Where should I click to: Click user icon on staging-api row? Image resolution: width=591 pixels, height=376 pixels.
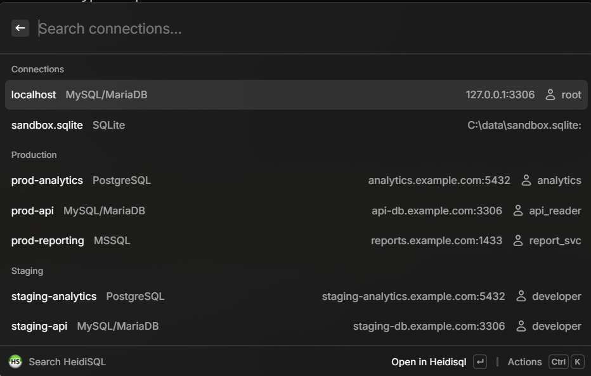pyautogui.click(x=521, y=327)
